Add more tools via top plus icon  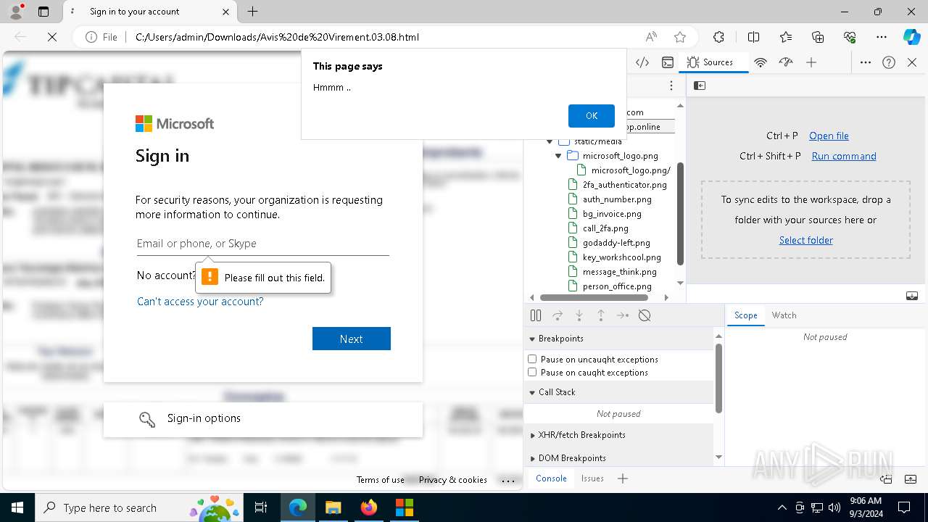(811, 62)
